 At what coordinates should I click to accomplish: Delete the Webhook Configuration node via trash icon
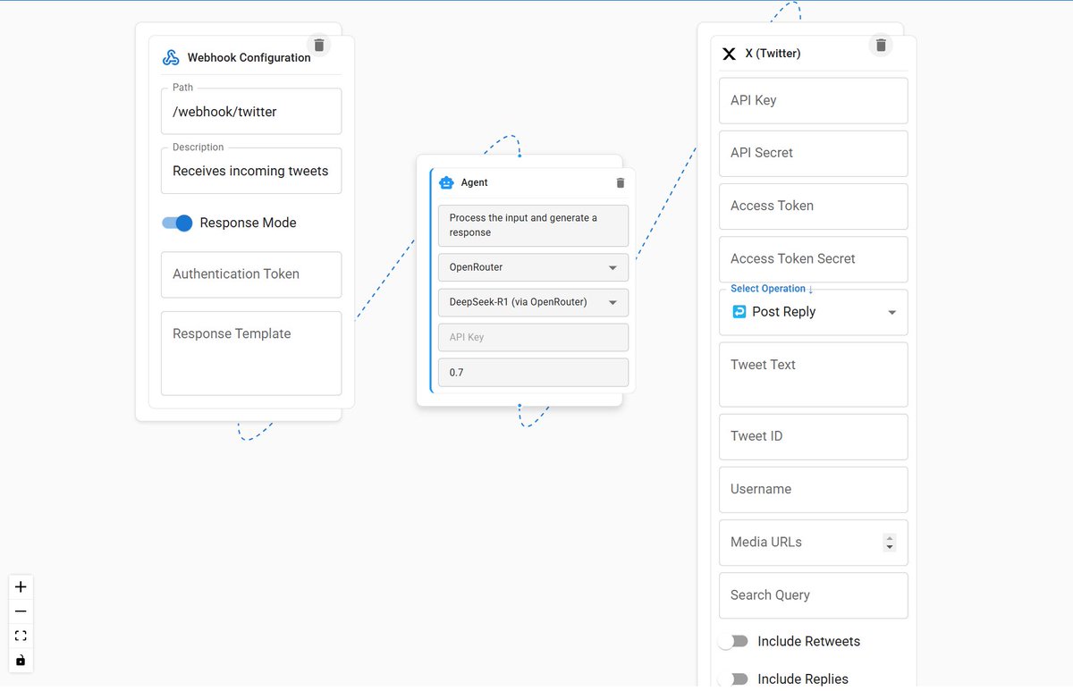click(x=319, y=45)
